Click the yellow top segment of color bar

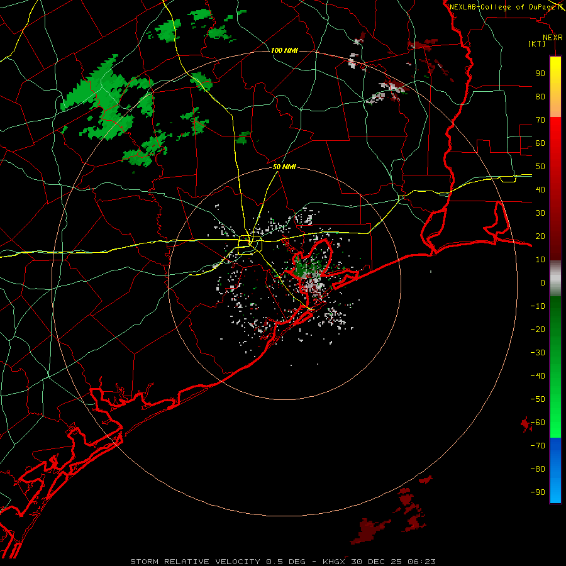[x=555, y=87]
